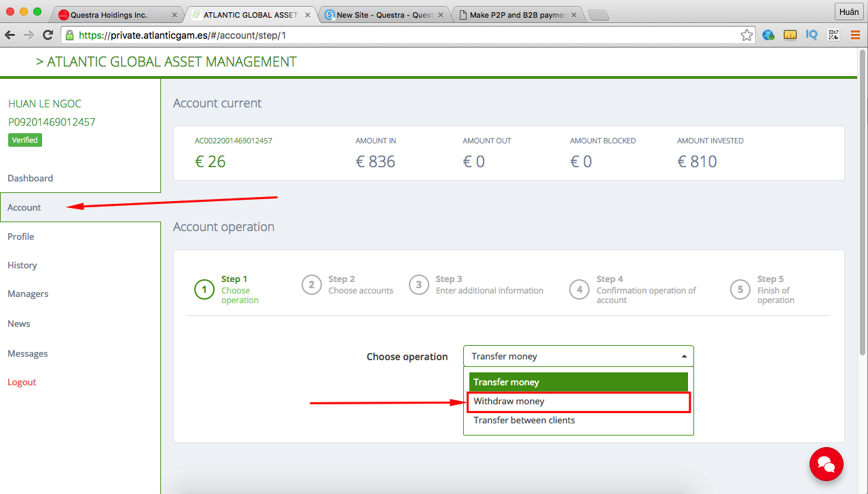Select Transfer between clients option
The width and height of the screenshot is (868, 494).
pos(579,420)
